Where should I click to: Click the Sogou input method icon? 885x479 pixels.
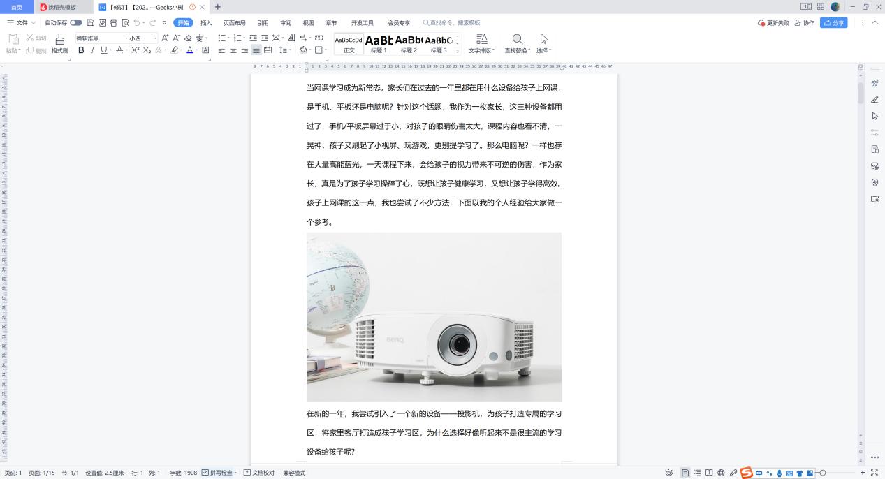coord(746,473)
